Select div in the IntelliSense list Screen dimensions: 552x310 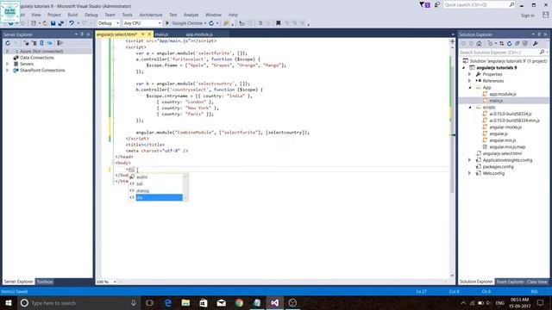[x=159, y=197]
